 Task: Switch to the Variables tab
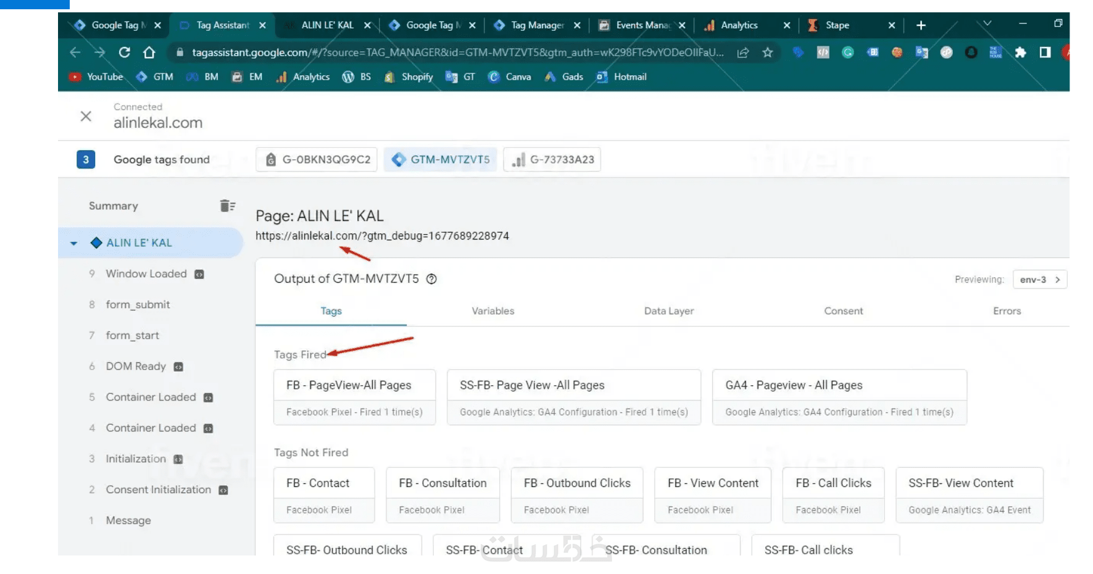(x=493, y=311)
